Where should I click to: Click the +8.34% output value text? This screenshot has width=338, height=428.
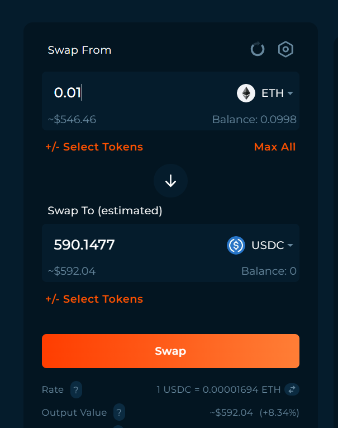279,412
